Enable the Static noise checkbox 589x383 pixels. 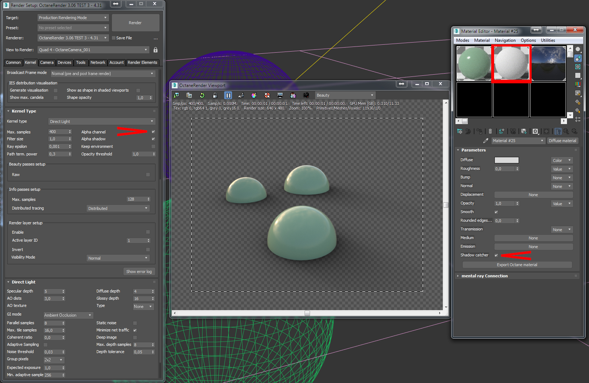[135, 323]
